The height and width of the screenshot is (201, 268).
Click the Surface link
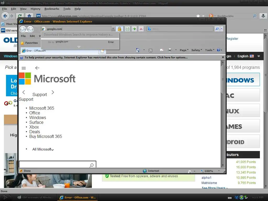36,122
